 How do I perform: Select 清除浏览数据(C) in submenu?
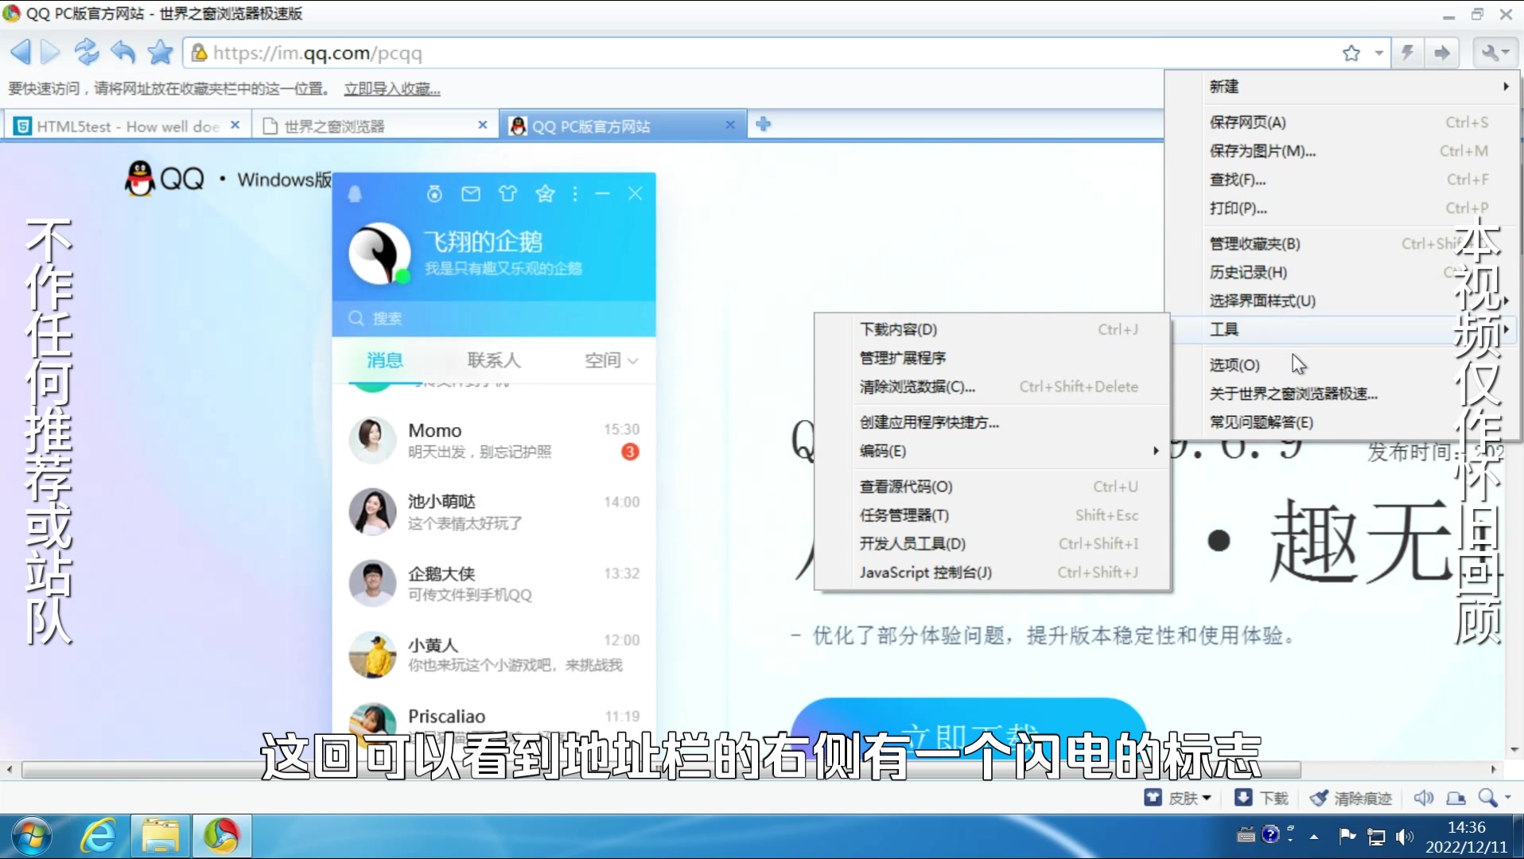[992, 387]
